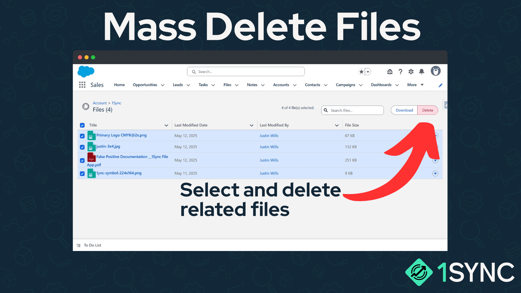This screenshot has width=521, height=293.
Task: Open row actions for 1ync-symbol-224x164.png
Action: (435, 173)
